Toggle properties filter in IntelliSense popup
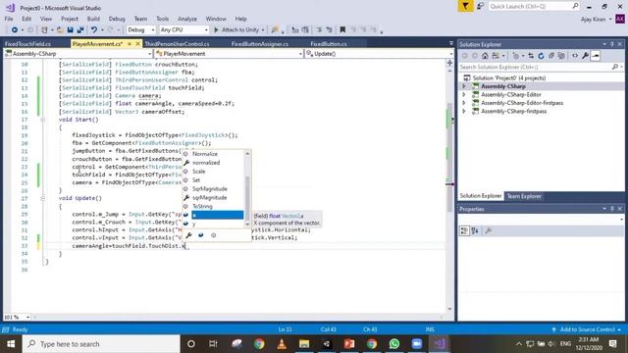Screen dimensions: 628x353 coord(188,235)
